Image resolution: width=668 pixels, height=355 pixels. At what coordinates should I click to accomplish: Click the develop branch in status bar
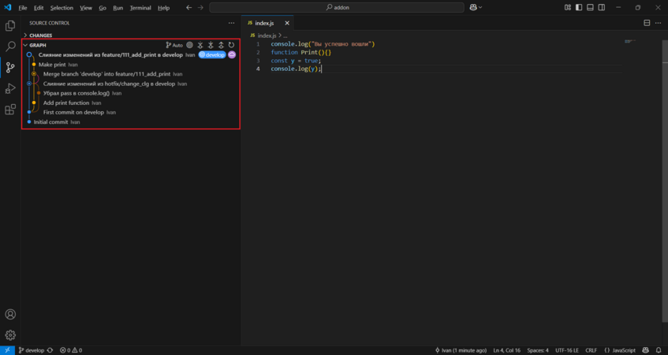32,350
